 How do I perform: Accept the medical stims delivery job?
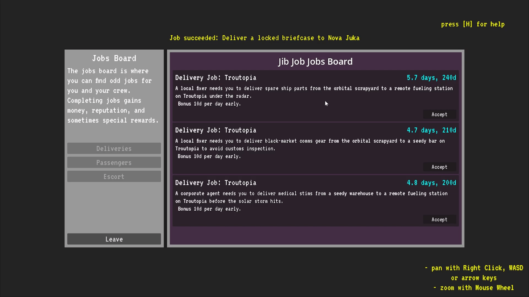click(439, 219)
